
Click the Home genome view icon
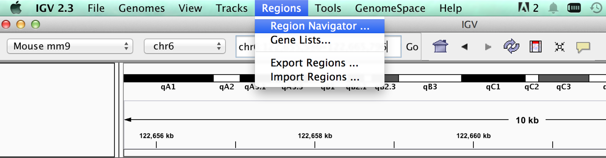(x=440, y=46)
